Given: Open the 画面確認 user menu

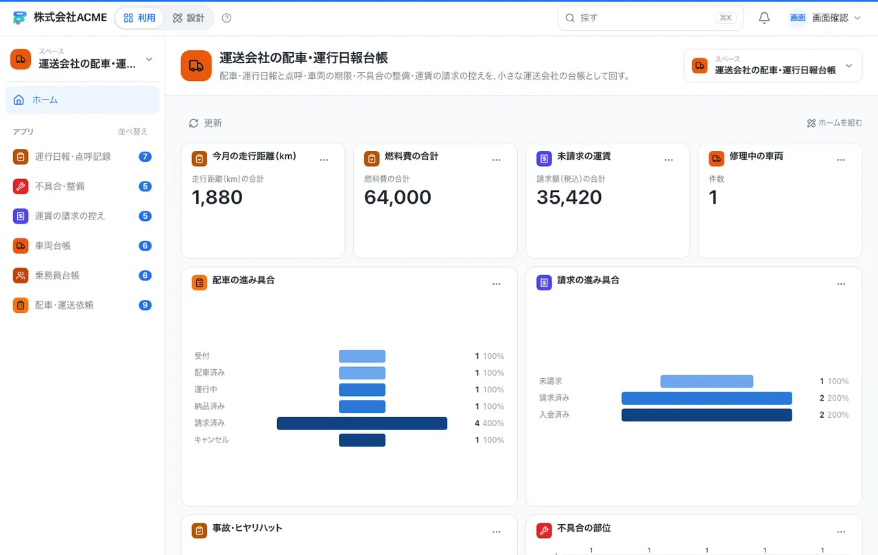Looking at the screenshot, I should [x=824, y=18].
